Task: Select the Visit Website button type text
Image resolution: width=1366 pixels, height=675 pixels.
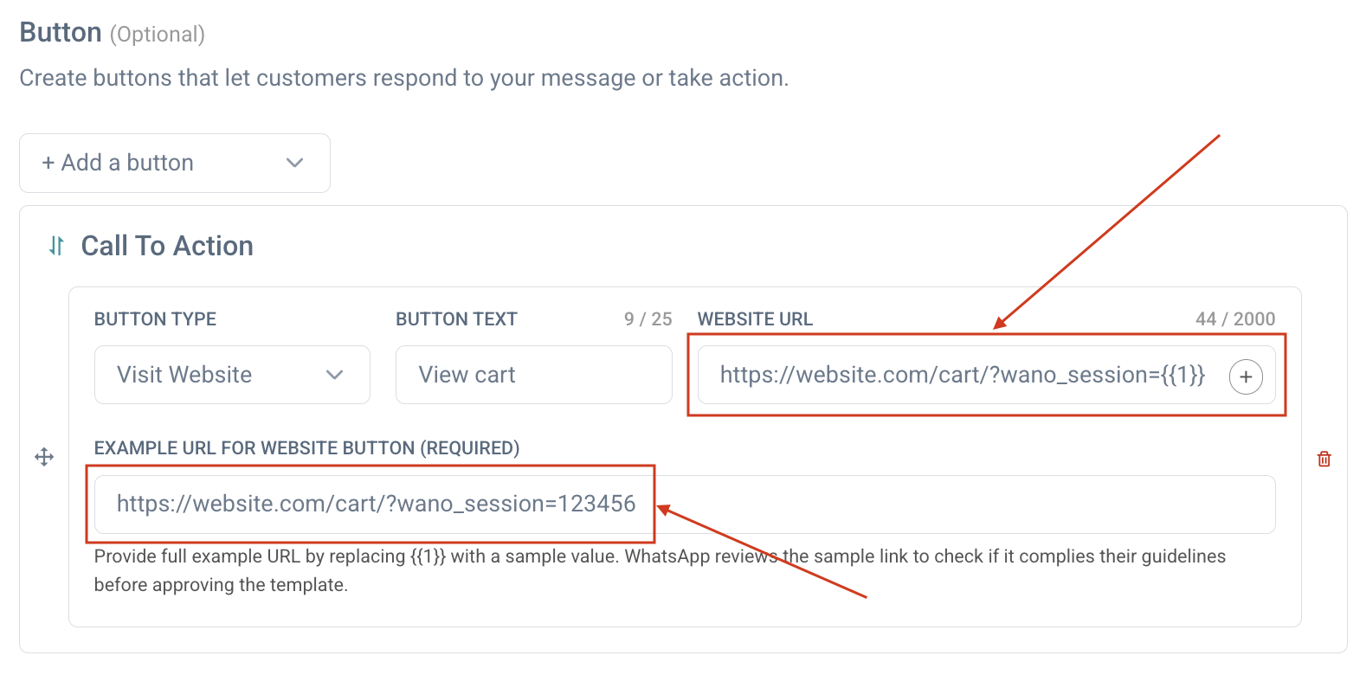Action: 184,375
